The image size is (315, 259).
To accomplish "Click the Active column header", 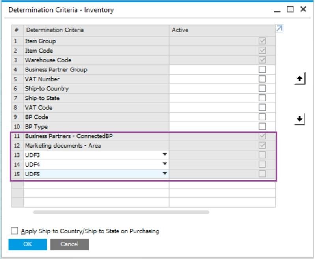I will coord(222,30).
